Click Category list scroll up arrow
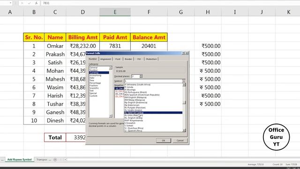The height and width of the screenshot is (169, 300). pyautogui.click(x=111, y=68)
